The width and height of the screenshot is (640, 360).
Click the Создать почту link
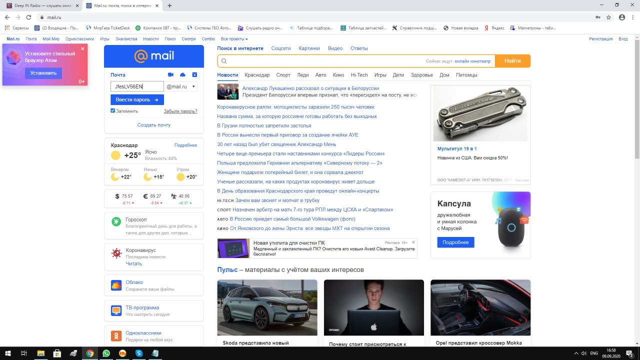(x=154, y=125)
